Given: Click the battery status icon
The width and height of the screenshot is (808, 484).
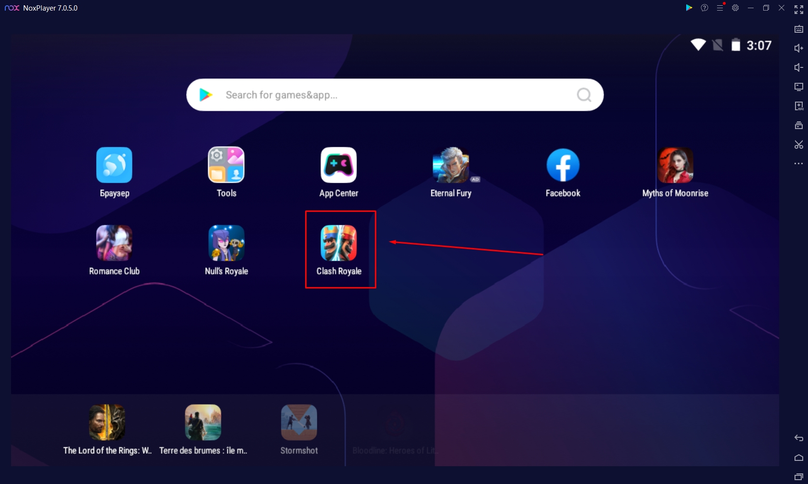Looking at the screenshot, I should coord(736,45).
